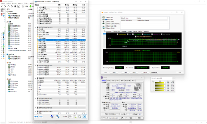Expand the Motherboard node arrow in AIDA64 tree
207x124 pixels.
[x=2, y=33]
